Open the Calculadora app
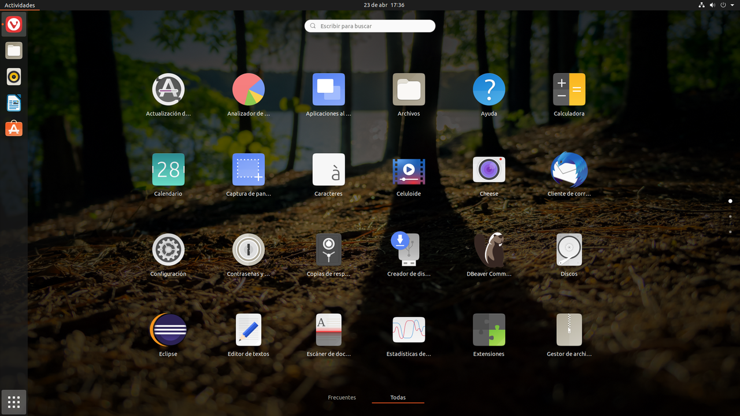This screenshot has height=416, width=740. (569, 90)
